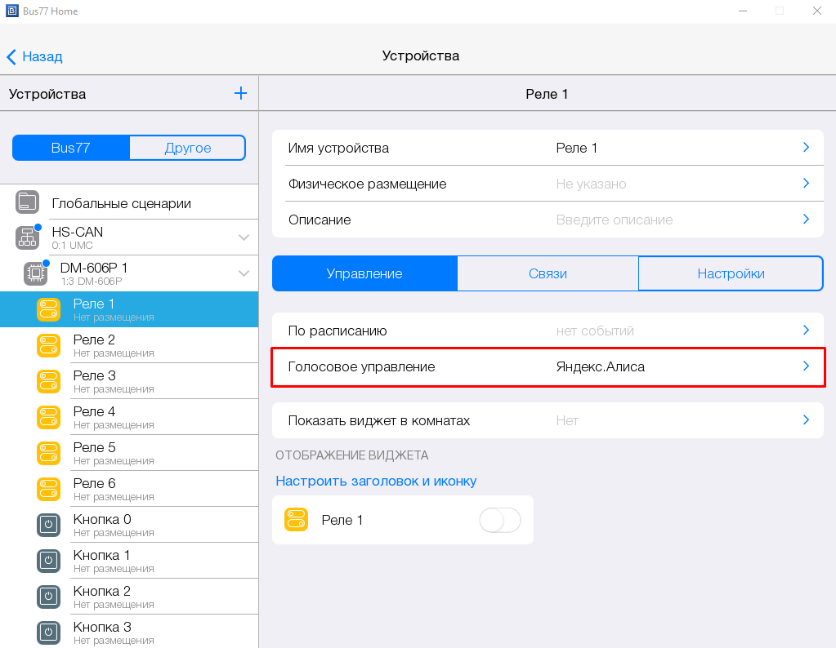836x648 pixels.
Task: Open the Связи tab
Action: (x=548, y=273)
